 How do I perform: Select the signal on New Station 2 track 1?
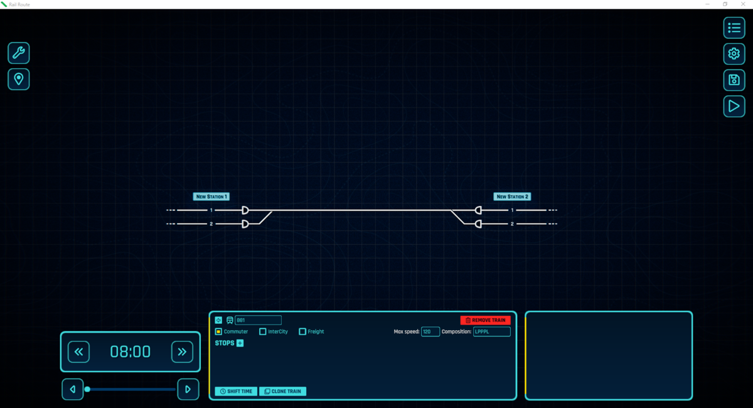click(x=478, y=210)
